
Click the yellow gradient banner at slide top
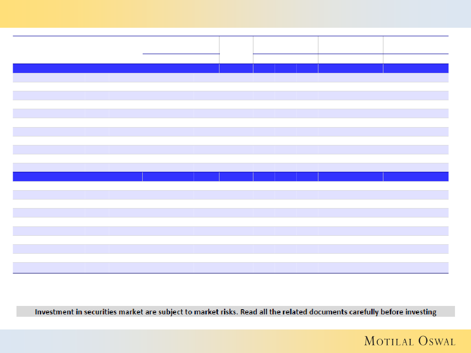click(x=235, y=14)
